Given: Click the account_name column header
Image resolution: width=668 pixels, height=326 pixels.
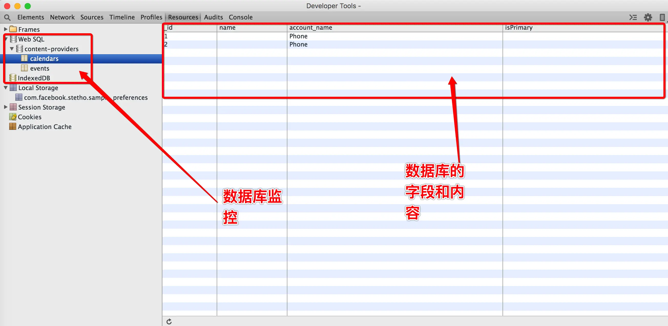Looking at the screenshot, I should [310, 27].
